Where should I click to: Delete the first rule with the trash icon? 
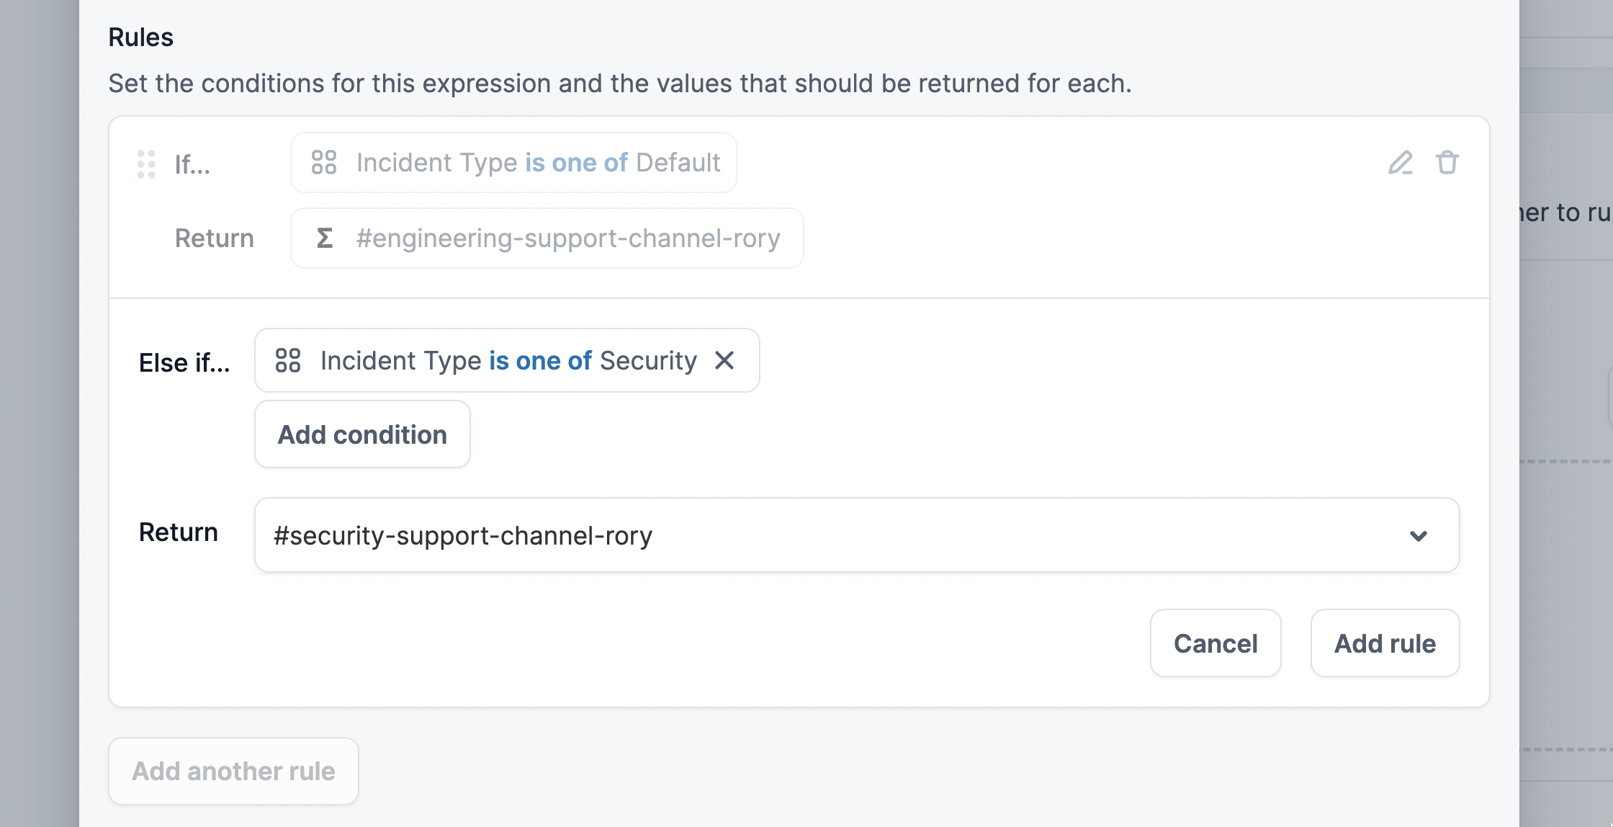pyautogui.click(x=1447, y=163)
